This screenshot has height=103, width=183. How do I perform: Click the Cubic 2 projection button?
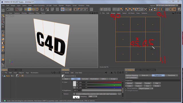click(138, 86)
